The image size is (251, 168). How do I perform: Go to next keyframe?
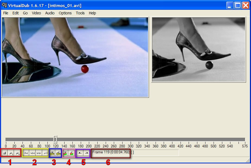[59, 153]
